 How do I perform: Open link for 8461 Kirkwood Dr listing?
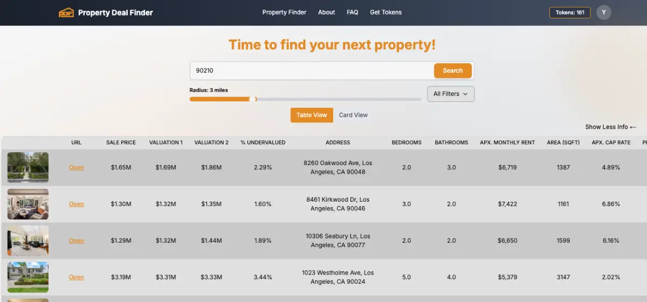(x=77, y=204)
